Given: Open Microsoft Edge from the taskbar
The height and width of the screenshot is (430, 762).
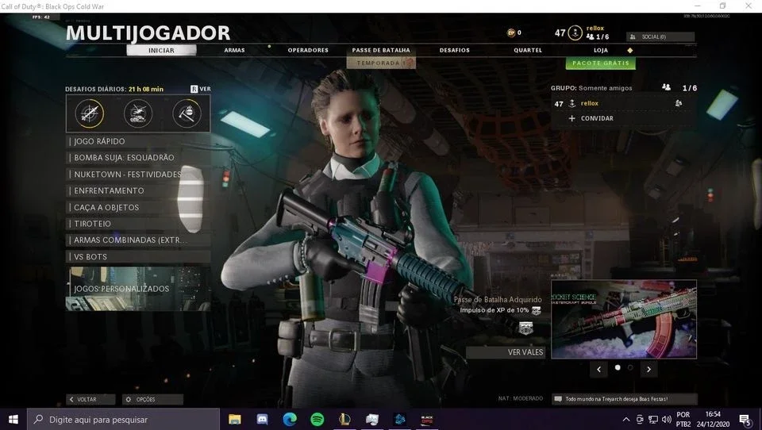Looking at the screenshot, I should click(290, 419).
